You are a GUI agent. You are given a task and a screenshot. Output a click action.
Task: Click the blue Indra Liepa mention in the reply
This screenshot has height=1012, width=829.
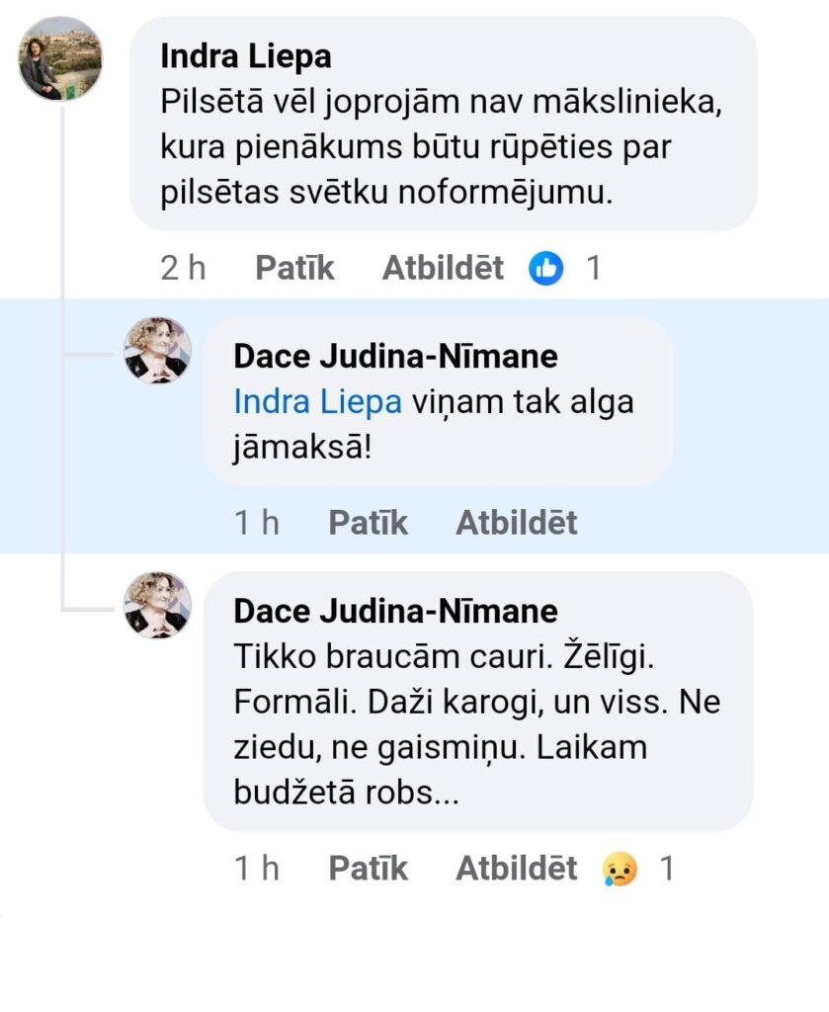coord(317,402)
